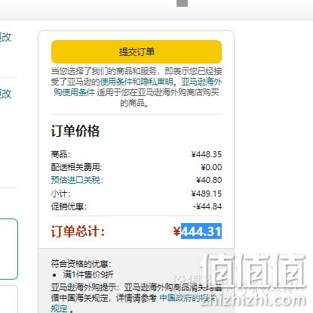Click the 预估进口关税 link
Viewport: 313px width, 313px height.
pos(77,180)
